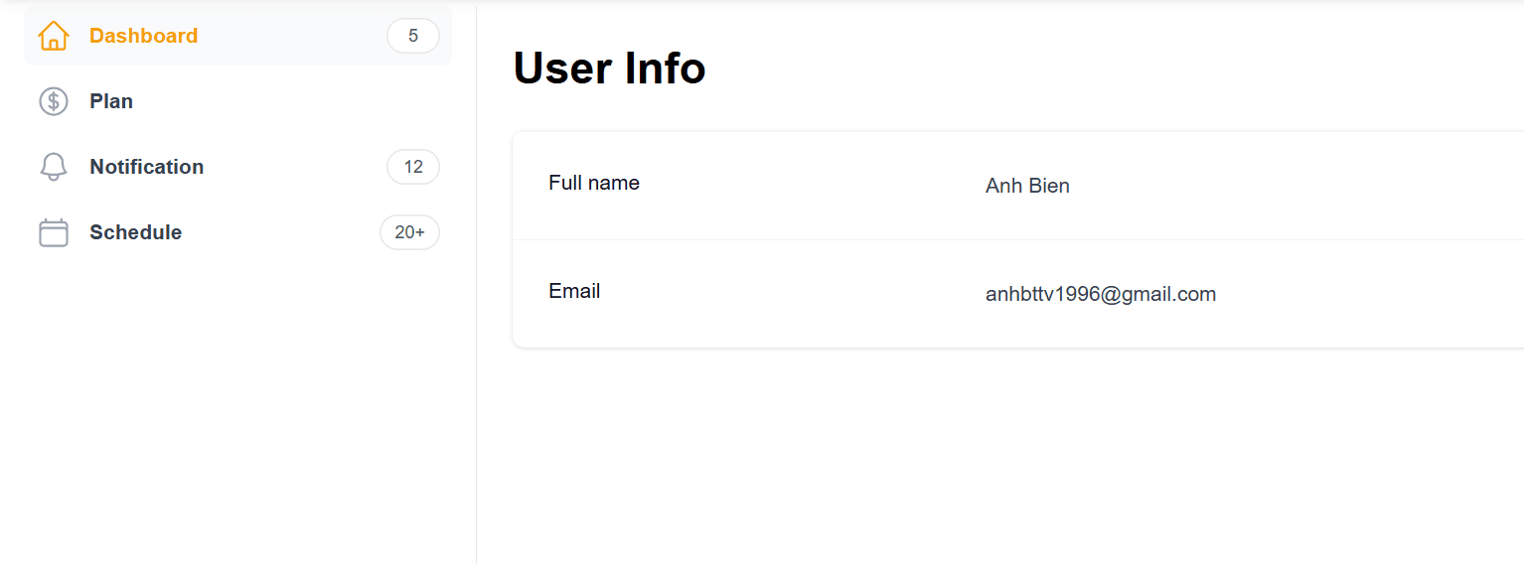Click the Email field label
Screen dimensions: 1524x564
click(574, 291)
